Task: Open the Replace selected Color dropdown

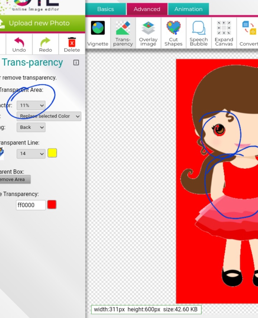Action: [x=49, y=116]
